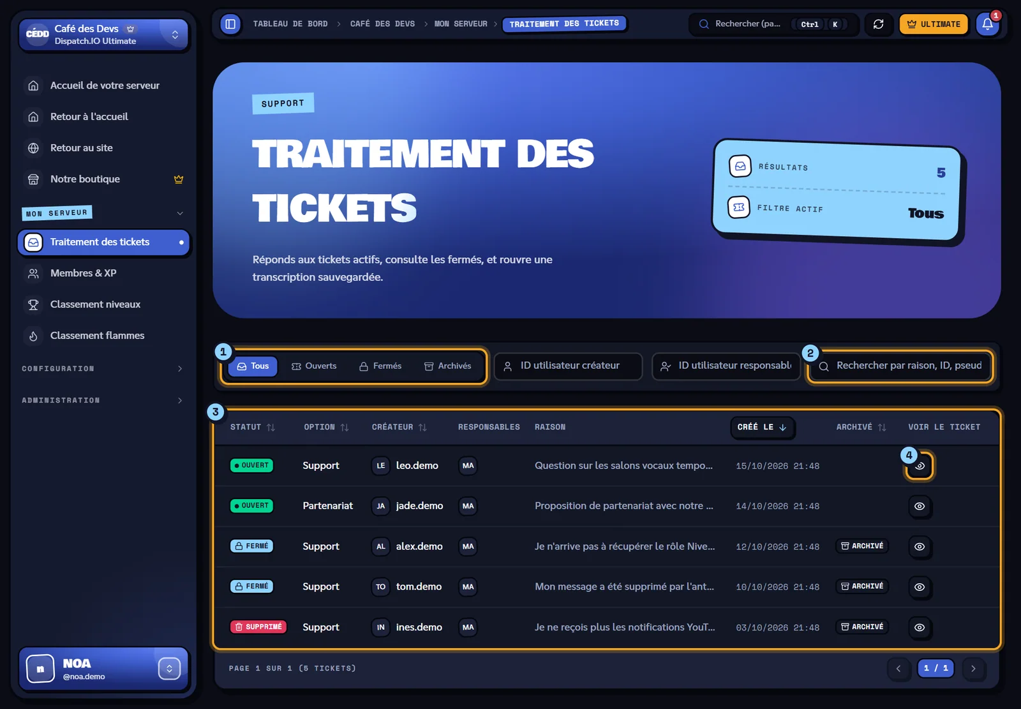Click the ID utilisateur créateur field
The height and width of the screenshot is (709, 1021).
click(x=568, y=366)
